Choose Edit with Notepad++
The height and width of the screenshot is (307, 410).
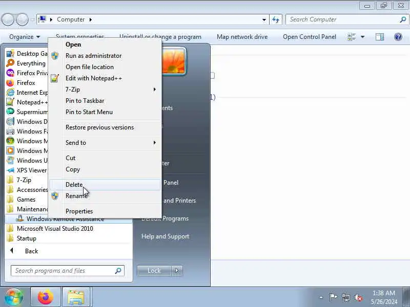tap(94, 78)
